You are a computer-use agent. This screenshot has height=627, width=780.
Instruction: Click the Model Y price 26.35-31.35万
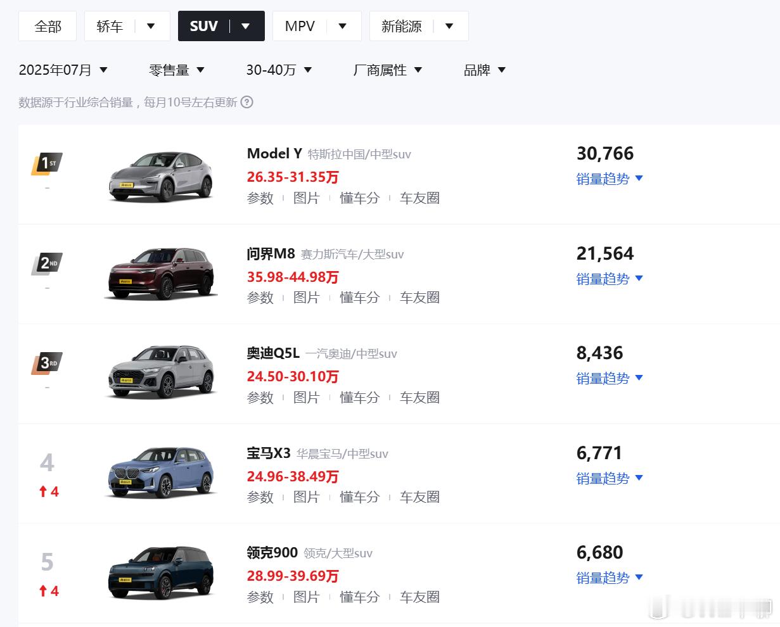tap(293, 177)
